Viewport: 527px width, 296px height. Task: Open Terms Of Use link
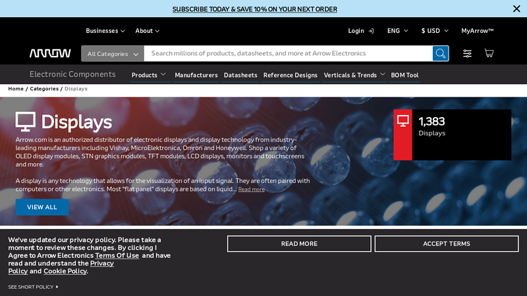[x=117, y=255]
